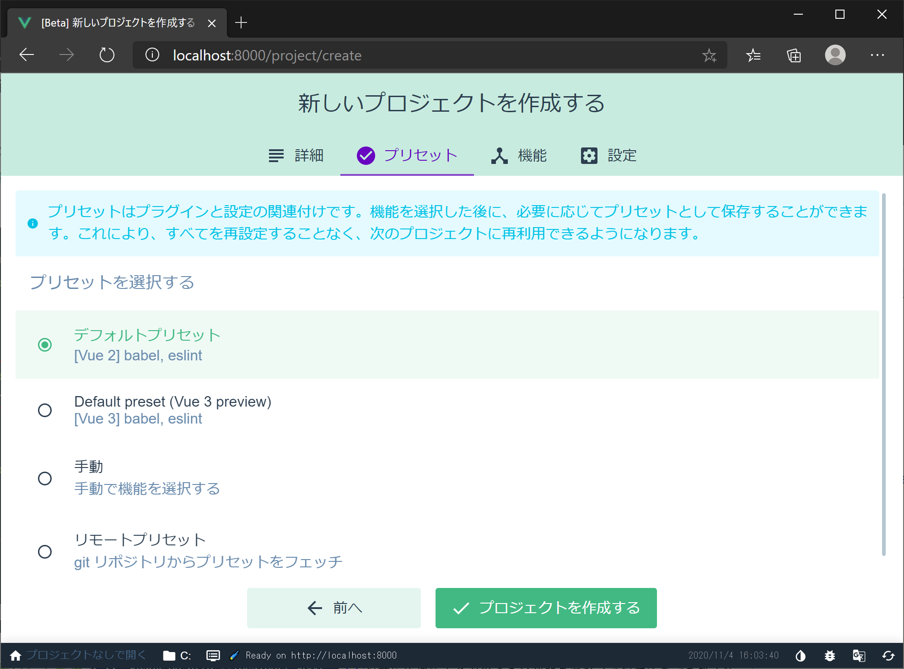Viewport: 904px width, 669px height.
Task: Open the Collections panel in the browser
Action: tap(794, 55)
